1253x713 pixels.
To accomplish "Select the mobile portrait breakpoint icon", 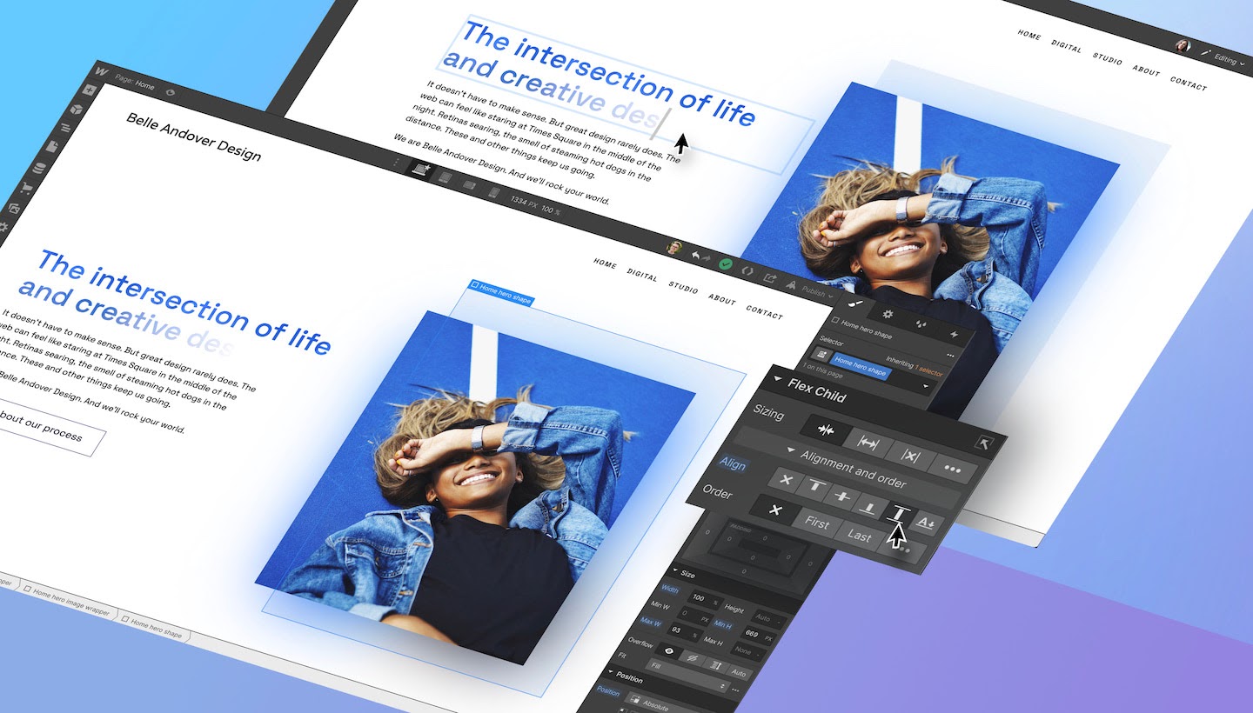I will tap(494, 192).
